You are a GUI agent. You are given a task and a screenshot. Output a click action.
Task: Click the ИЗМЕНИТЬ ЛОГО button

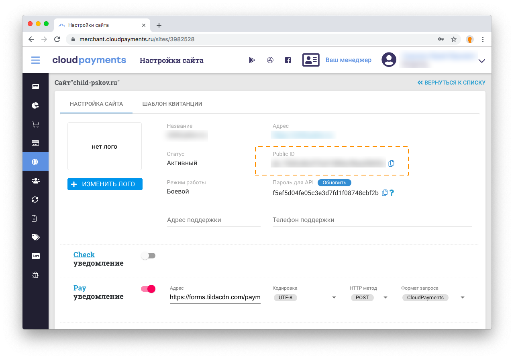105,184
